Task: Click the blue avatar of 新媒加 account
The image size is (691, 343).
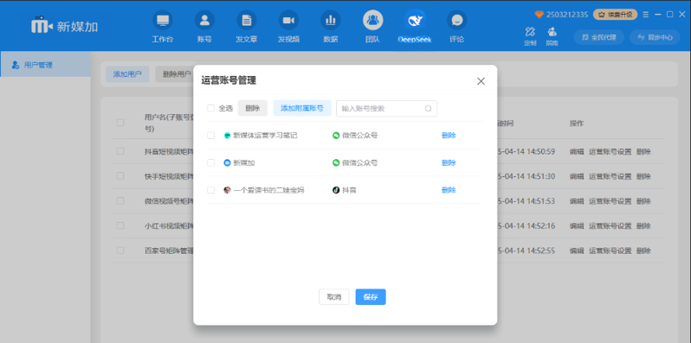Action: click(228, 162)
